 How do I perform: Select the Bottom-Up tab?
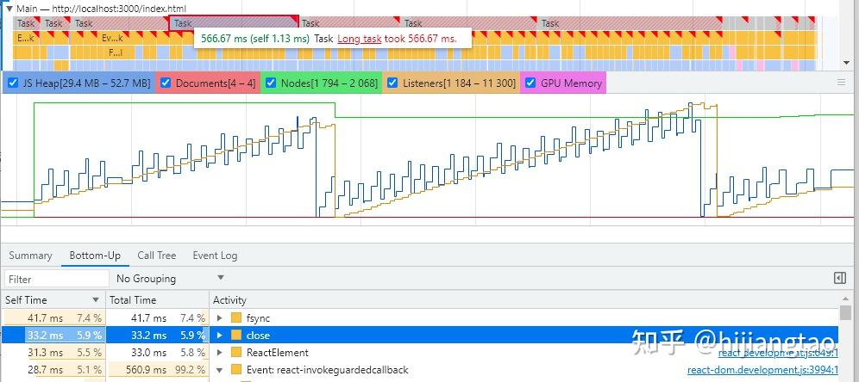coord(95,256)
